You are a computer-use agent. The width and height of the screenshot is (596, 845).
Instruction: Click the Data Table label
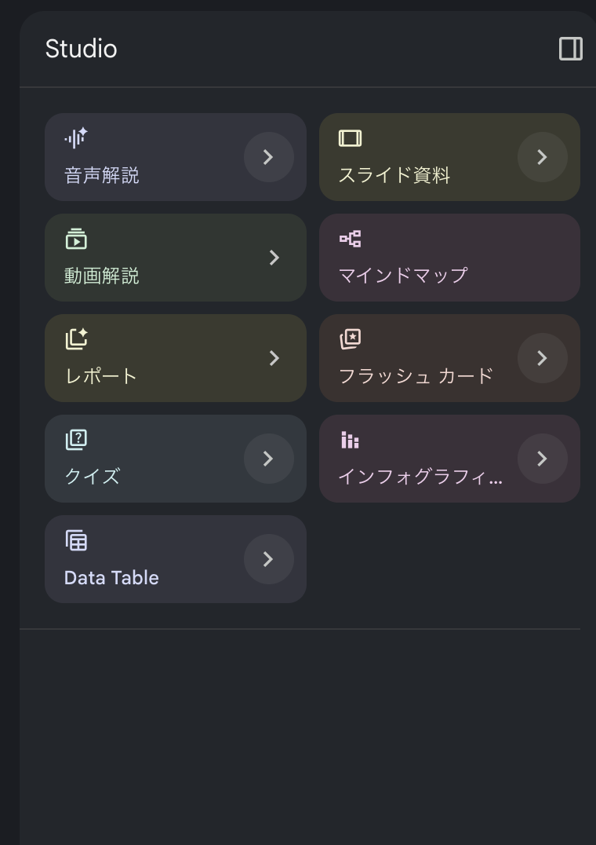click(x=111, y=578)
